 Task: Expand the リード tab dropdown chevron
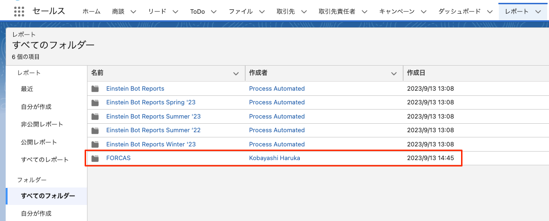coord(175,12)
